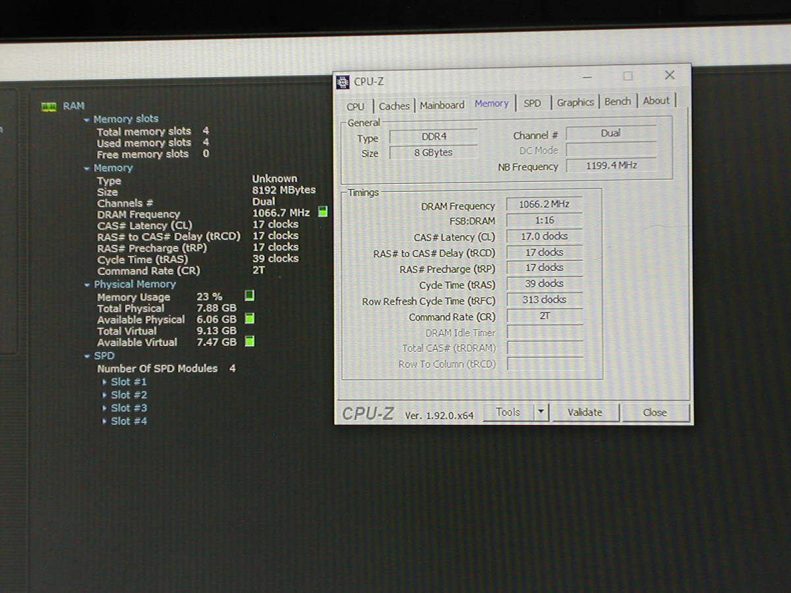This screenshot has width=791, height=593.
Task: Switch to the Mainboard tab
Action: [442, 105]
